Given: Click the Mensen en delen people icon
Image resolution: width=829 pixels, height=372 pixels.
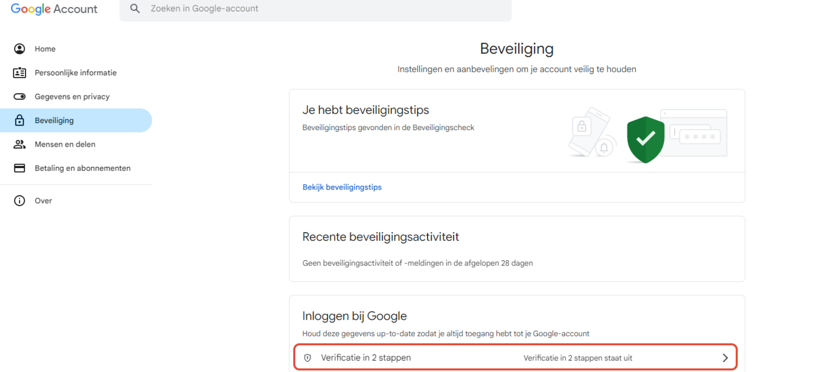Looking at the screenshot, I should [x=19, y=144].
